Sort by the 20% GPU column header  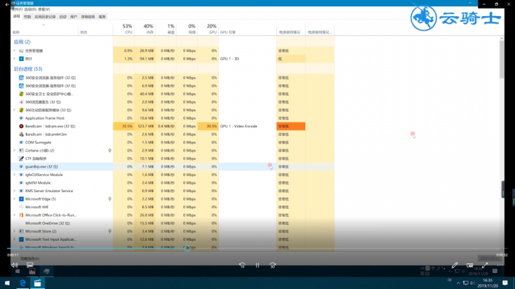pyautogui.click(x=208, y=29)
